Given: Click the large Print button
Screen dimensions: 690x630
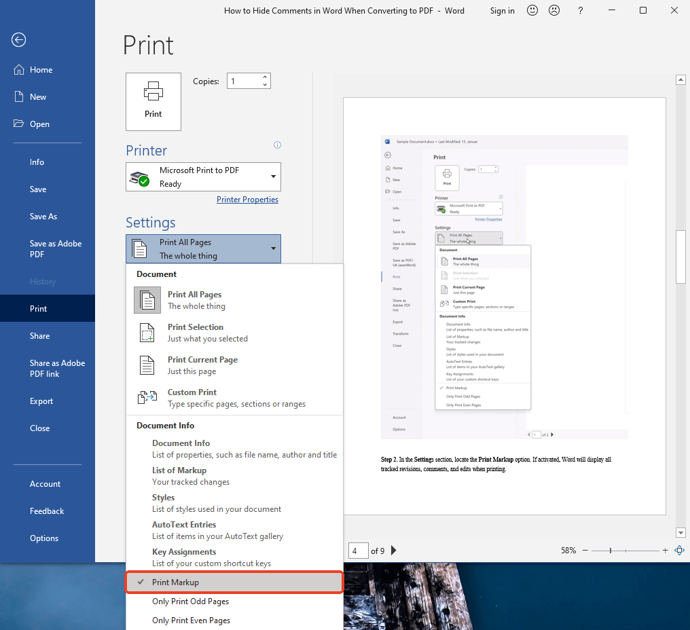Looking at the screenshot, I should point(153,101).
